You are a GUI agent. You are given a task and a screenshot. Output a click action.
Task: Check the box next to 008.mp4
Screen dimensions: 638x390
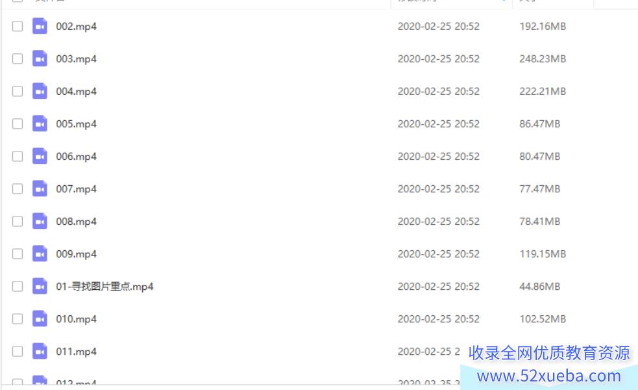(x=18, y=222)
